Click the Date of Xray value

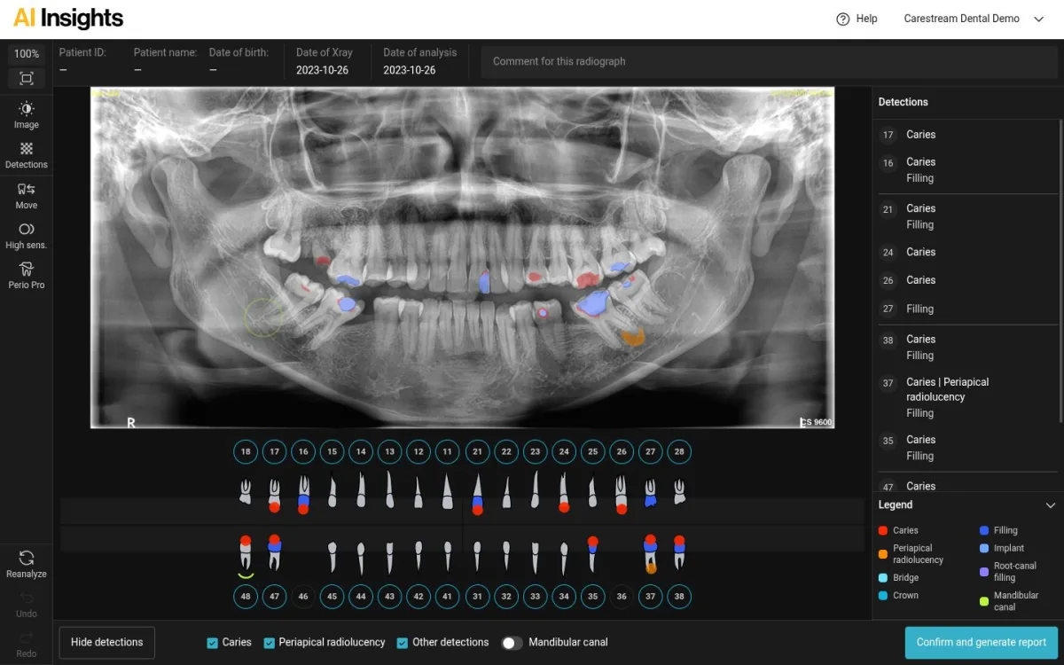pyautogui.click(x=322, y=70)
